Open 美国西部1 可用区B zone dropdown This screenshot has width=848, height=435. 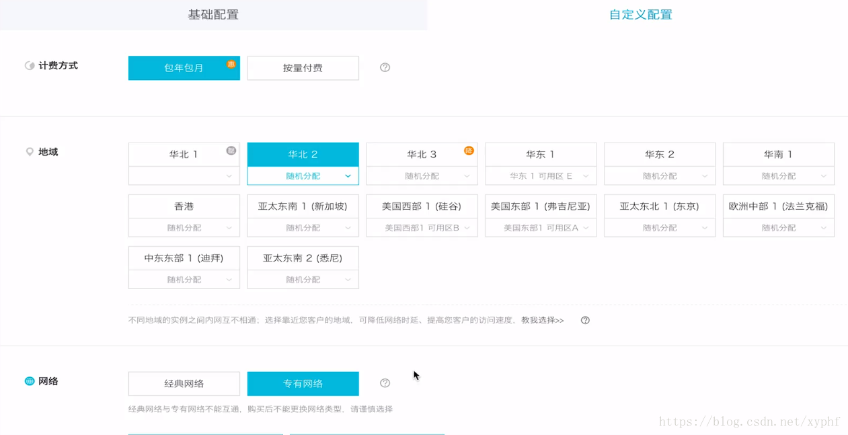pos(422,228)
